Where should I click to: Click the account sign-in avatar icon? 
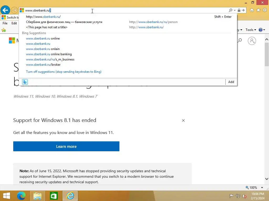[x=252, y=41]
